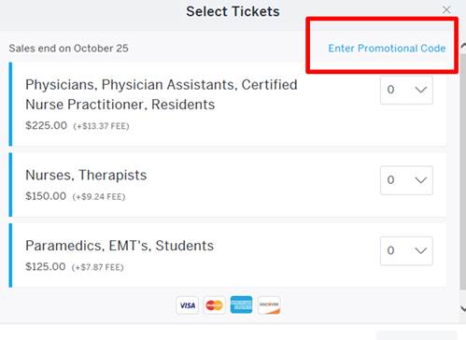466x340 pixels.
Task: Close the Select Tickets dialog
Action: [x=446, y=10]
